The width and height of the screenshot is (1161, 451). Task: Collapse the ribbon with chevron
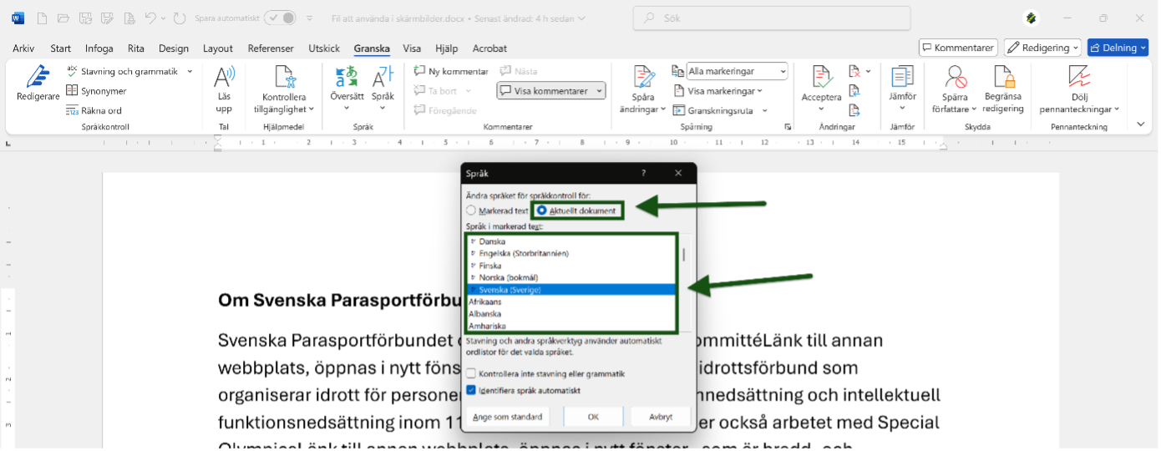pos(1141,124)
